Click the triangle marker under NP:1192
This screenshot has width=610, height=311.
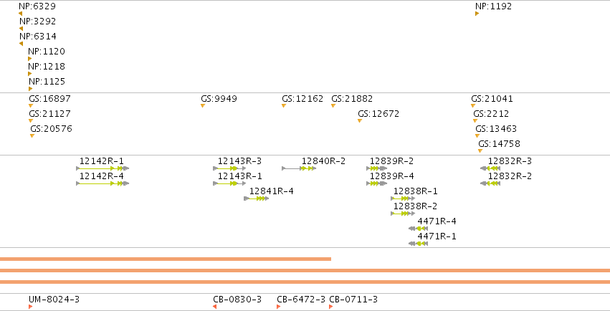coord(477,14)
